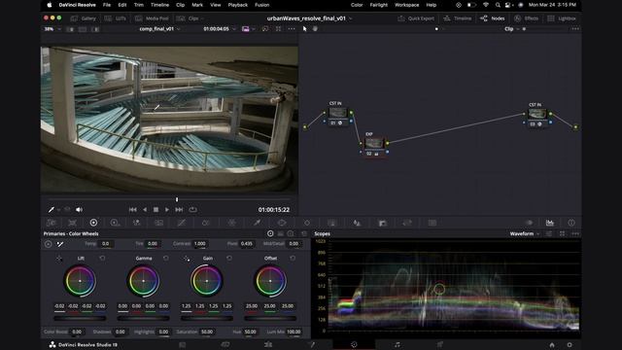This screenshot has height=350, width=622.
Task: Show the Scopes panel icon
Action: [x=550, y=223]
